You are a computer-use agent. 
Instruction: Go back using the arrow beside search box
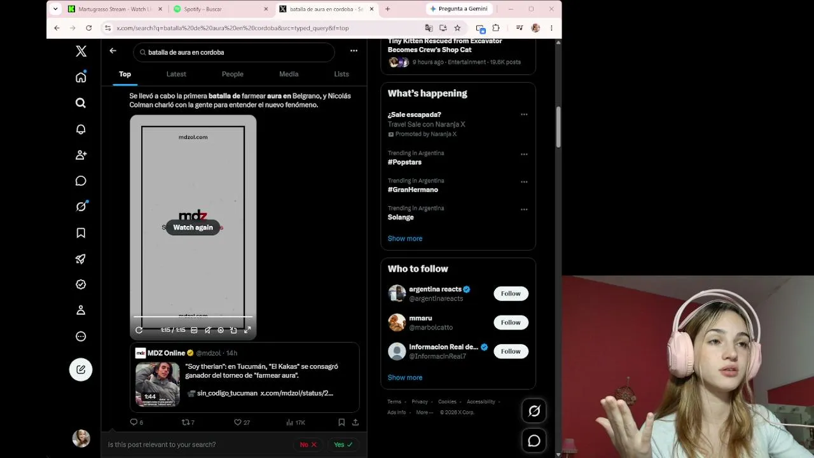click(x=113, y=51)
